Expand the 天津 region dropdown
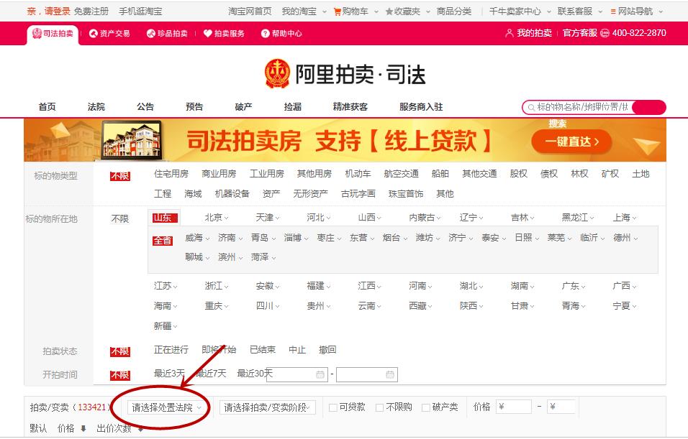This screenshot has width=688, height=439. tap(268, 217)
